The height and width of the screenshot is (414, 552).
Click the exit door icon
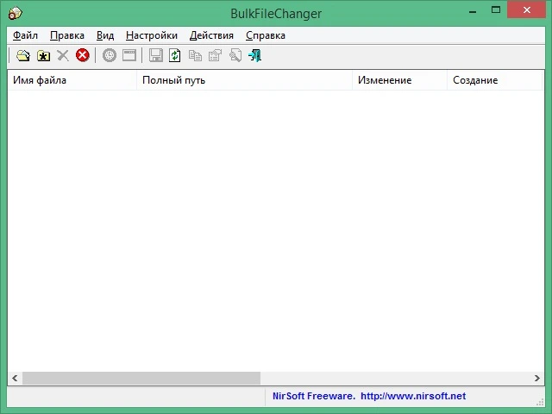[254, 55]
